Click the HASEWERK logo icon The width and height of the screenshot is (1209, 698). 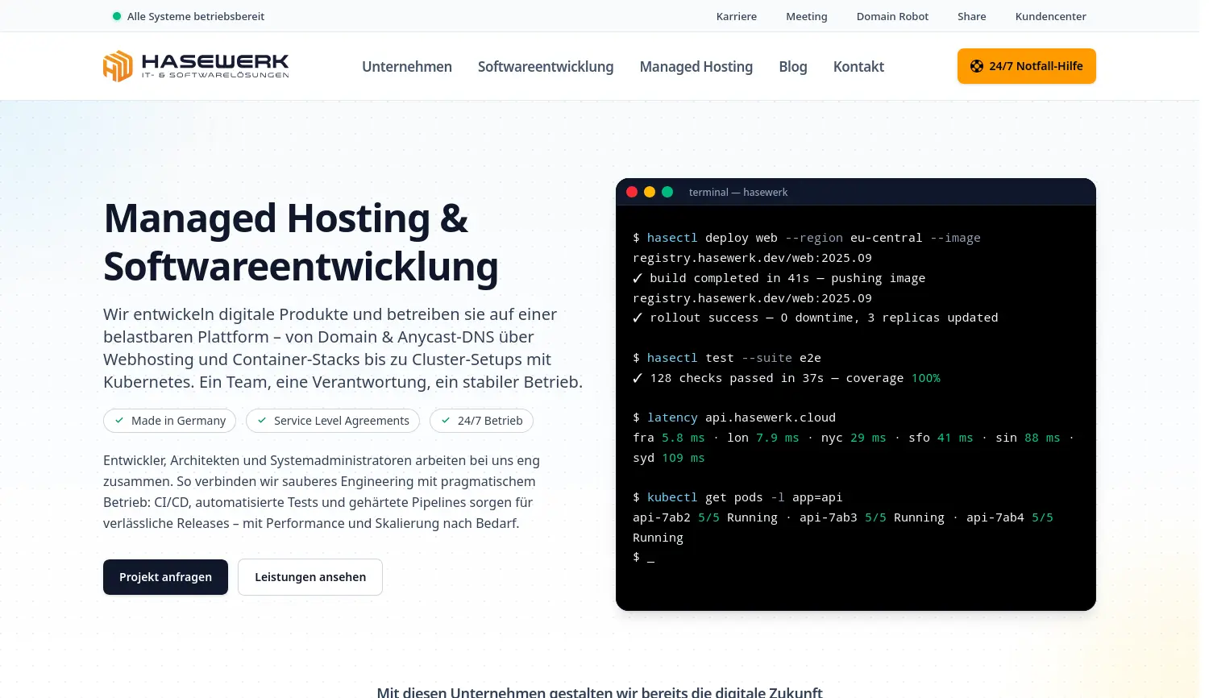click(118, 66)
